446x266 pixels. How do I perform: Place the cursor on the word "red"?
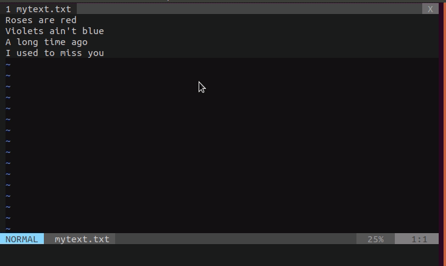(68, 20)
